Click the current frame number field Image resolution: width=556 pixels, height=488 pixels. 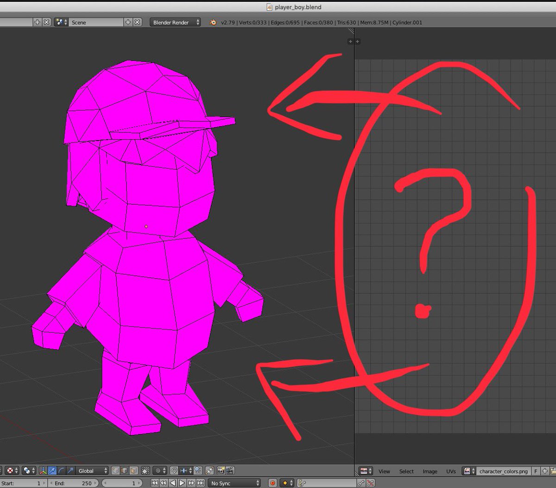coord(122,483)
